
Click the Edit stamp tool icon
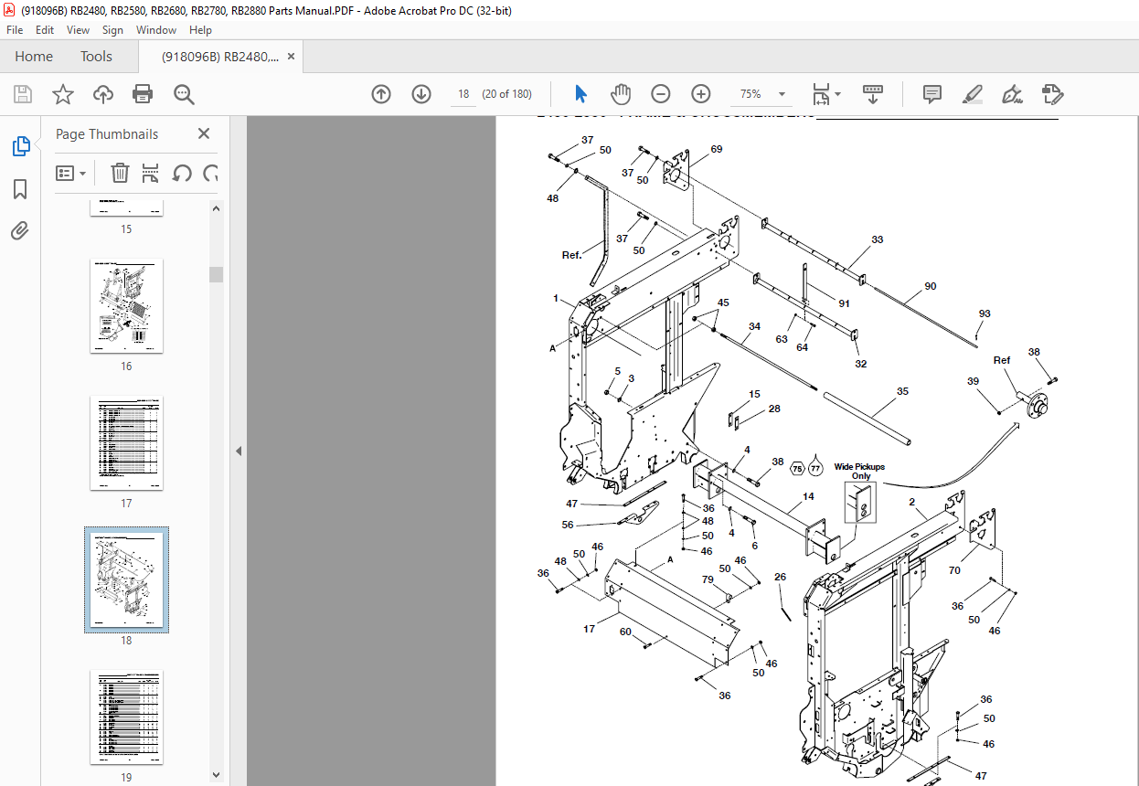coord(1052,94)
